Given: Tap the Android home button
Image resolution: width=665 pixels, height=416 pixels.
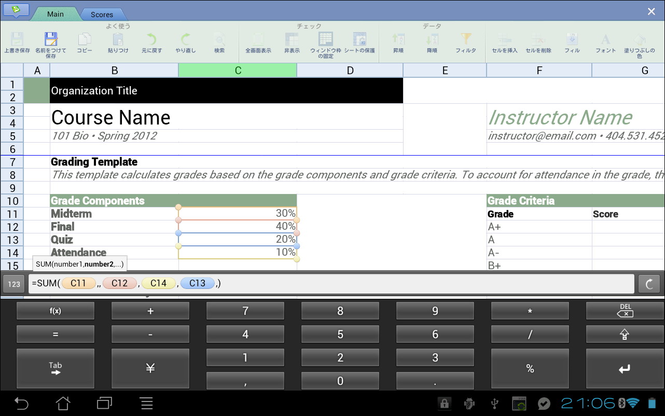Looking at the screenshot, I should (63, 403).
